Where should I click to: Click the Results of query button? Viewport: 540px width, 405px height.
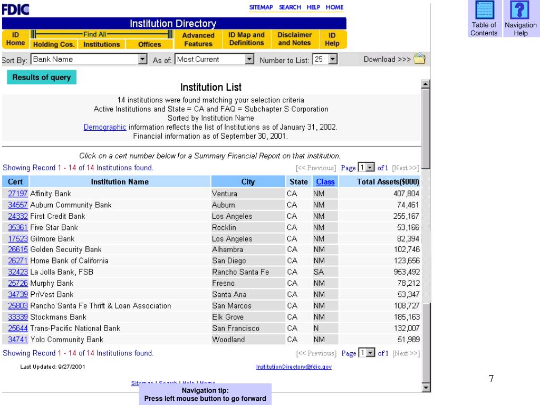coord(42,77)
